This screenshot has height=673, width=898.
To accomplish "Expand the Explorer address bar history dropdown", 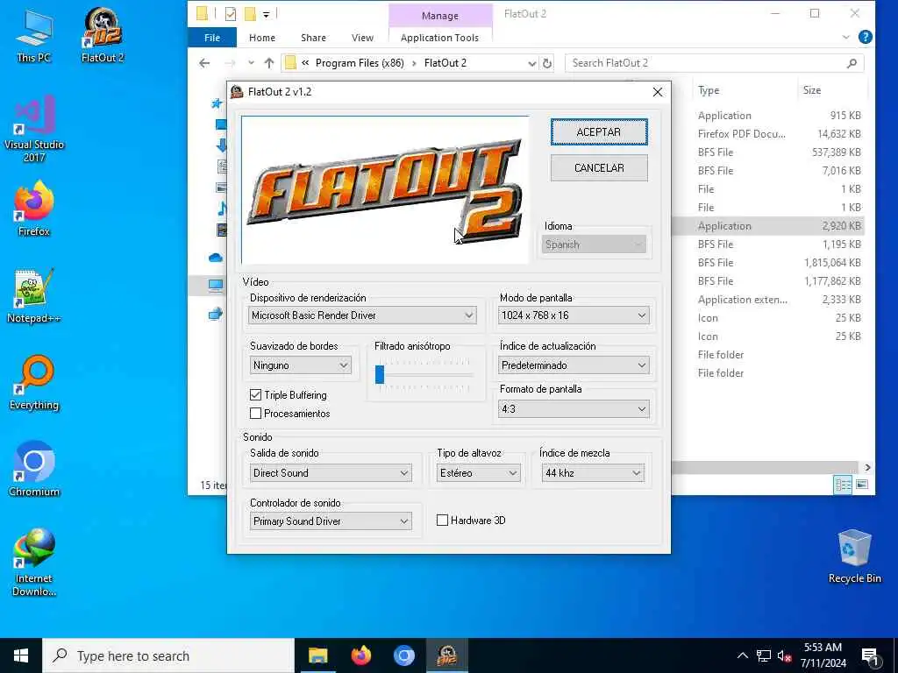I will (532, 63).
